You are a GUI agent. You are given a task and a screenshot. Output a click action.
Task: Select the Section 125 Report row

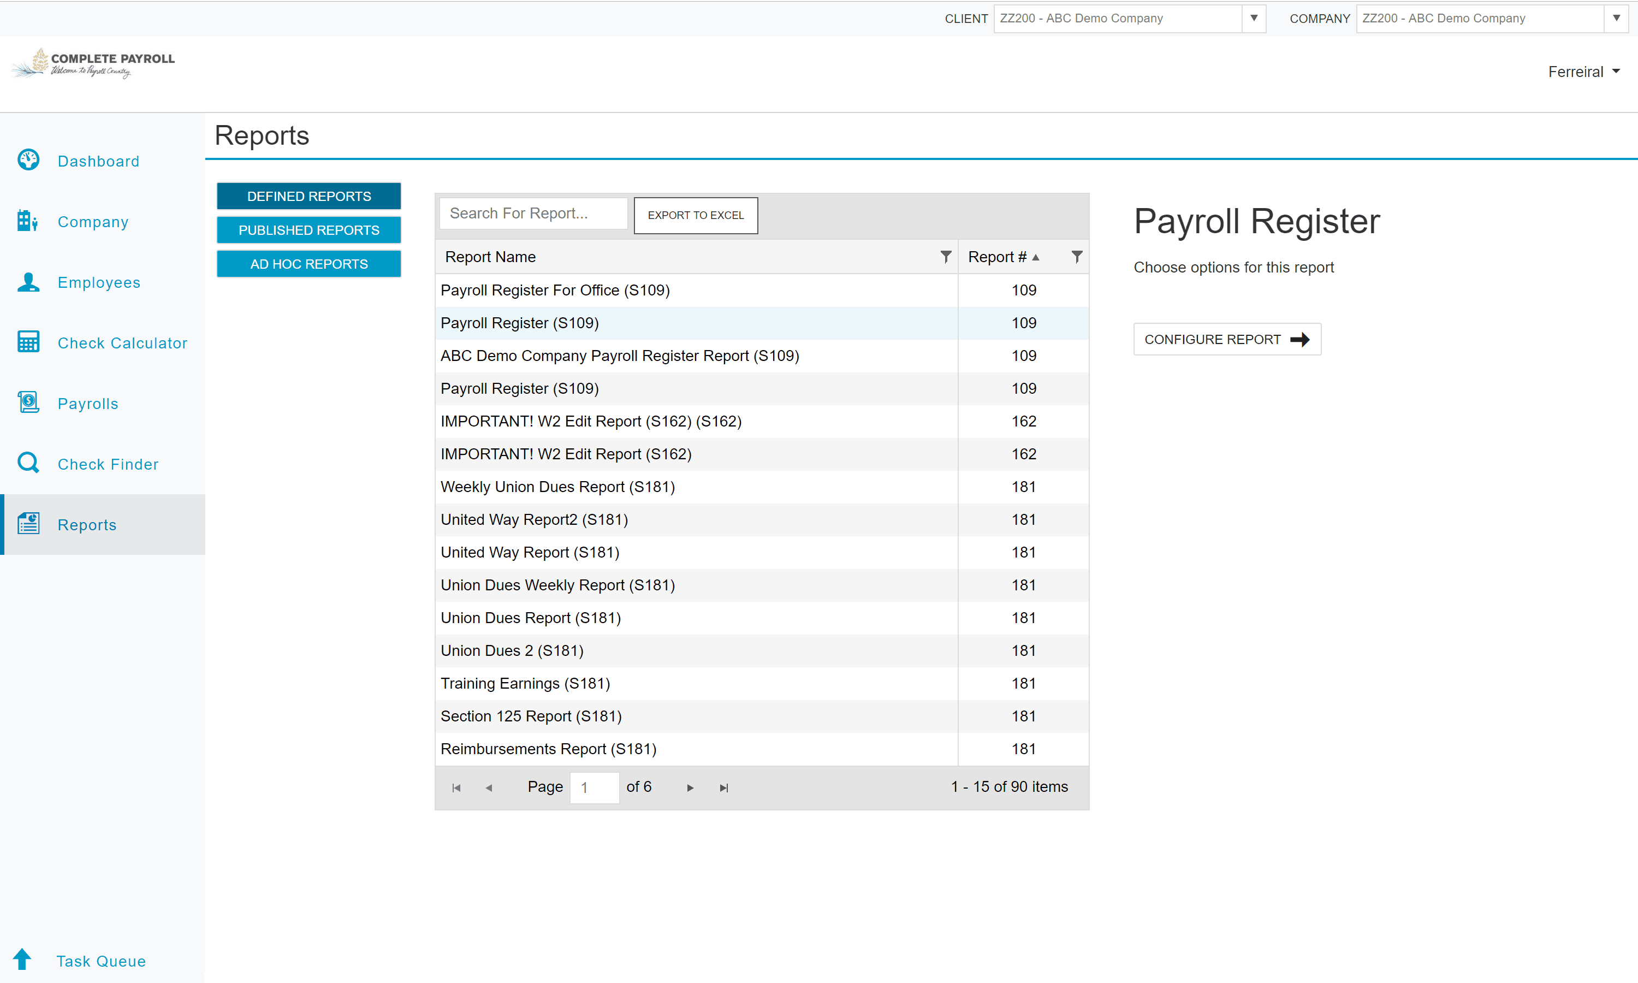(x=695, y=716)
